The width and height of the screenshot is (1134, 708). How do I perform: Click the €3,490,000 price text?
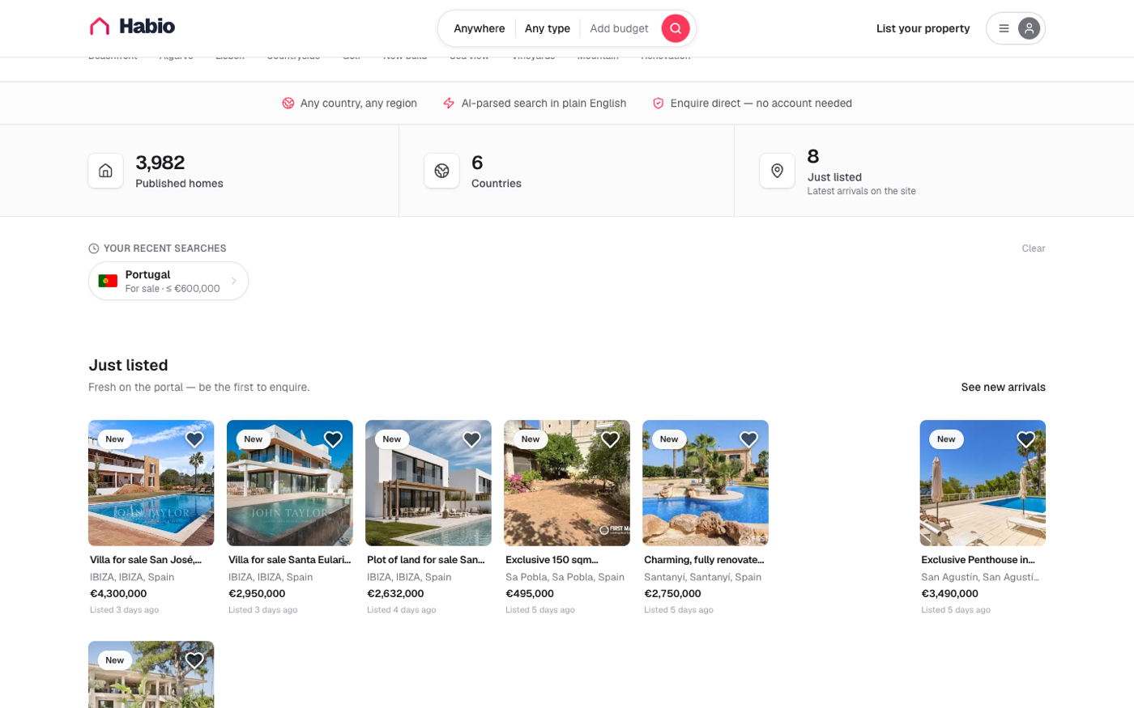click(949, 593)
